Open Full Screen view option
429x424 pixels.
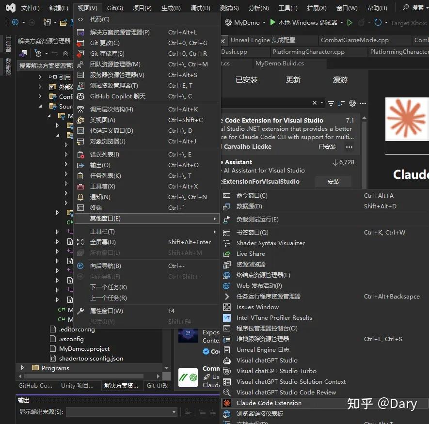(147, 242)
